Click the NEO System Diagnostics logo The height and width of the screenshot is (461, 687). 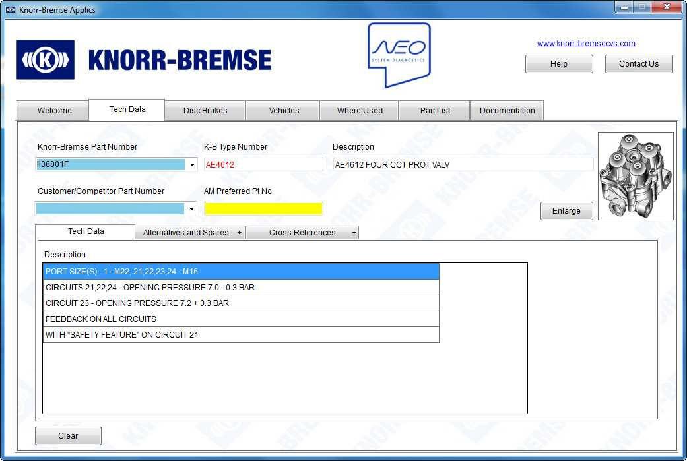pyautogui.click(x=399, y=55)
